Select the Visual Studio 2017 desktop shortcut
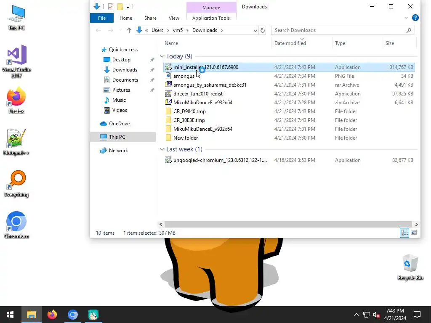Image resolution: width=431 pixels, height=323 pixels. point(16,61)
